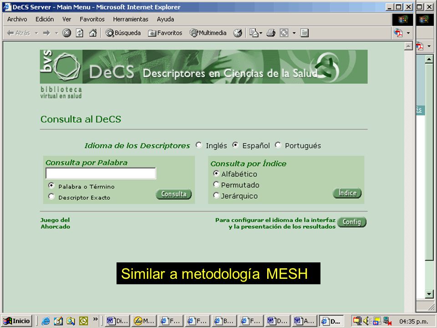Open the Edición menu

point(45,19)
